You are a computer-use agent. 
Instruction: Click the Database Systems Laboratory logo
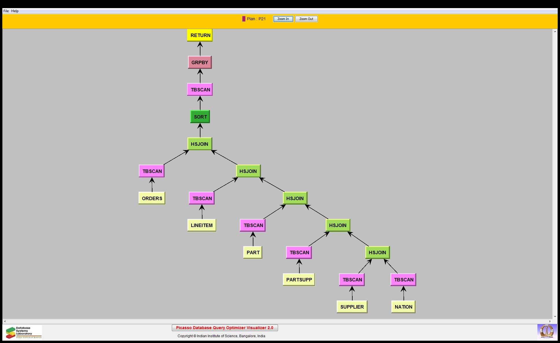[x=23, y=332]
